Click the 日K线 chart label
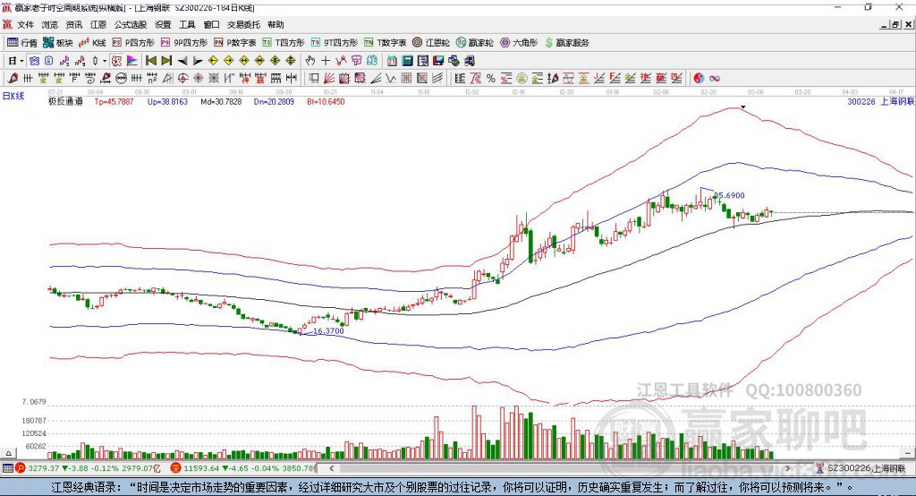The image size is (916, 496). (13, 96)
